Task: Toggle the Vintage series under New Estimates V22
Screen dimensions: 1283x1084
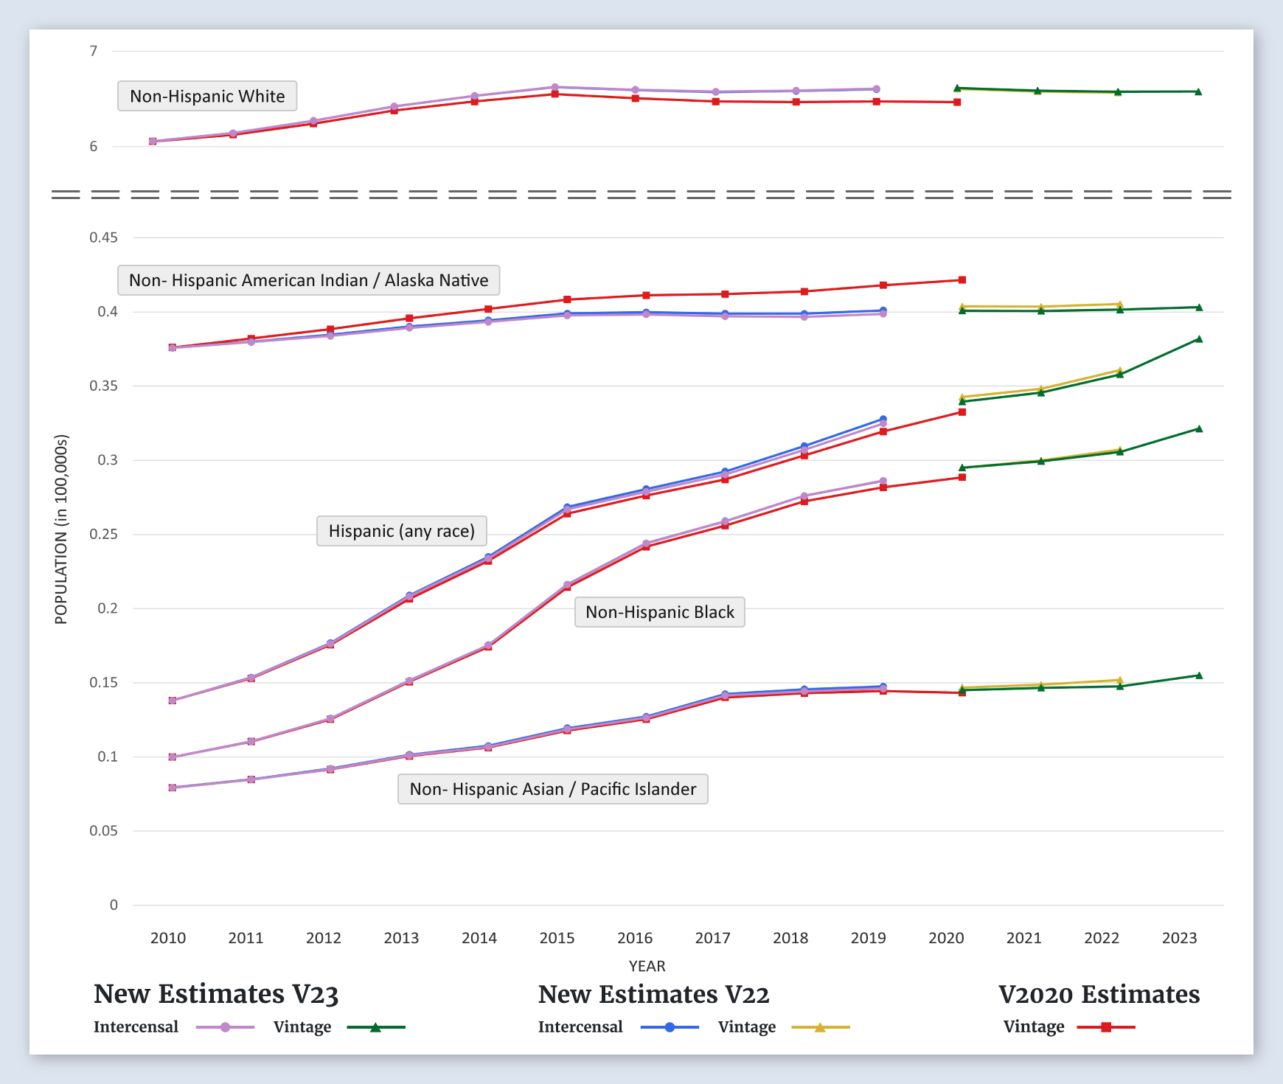Action: click(746, 1027)
